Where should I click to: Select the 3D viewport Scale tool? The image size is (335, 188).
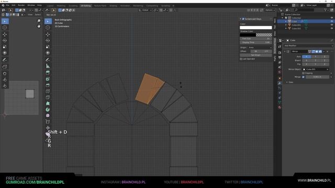[x=48, y=46]
